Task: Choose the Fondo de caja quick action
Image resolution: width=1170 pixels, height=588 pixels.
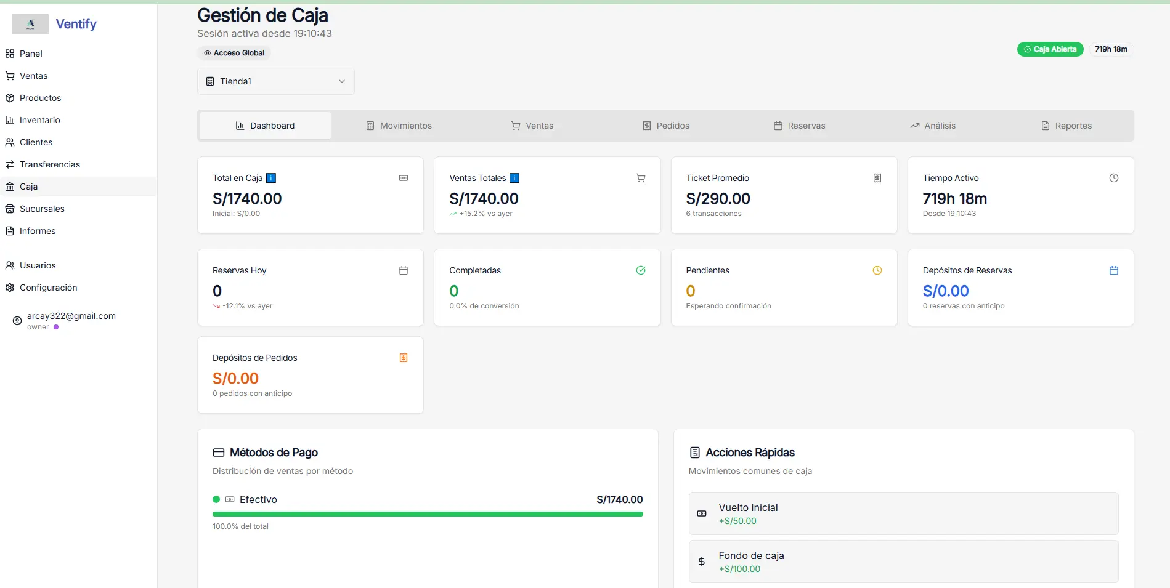Action: [903, 562]
